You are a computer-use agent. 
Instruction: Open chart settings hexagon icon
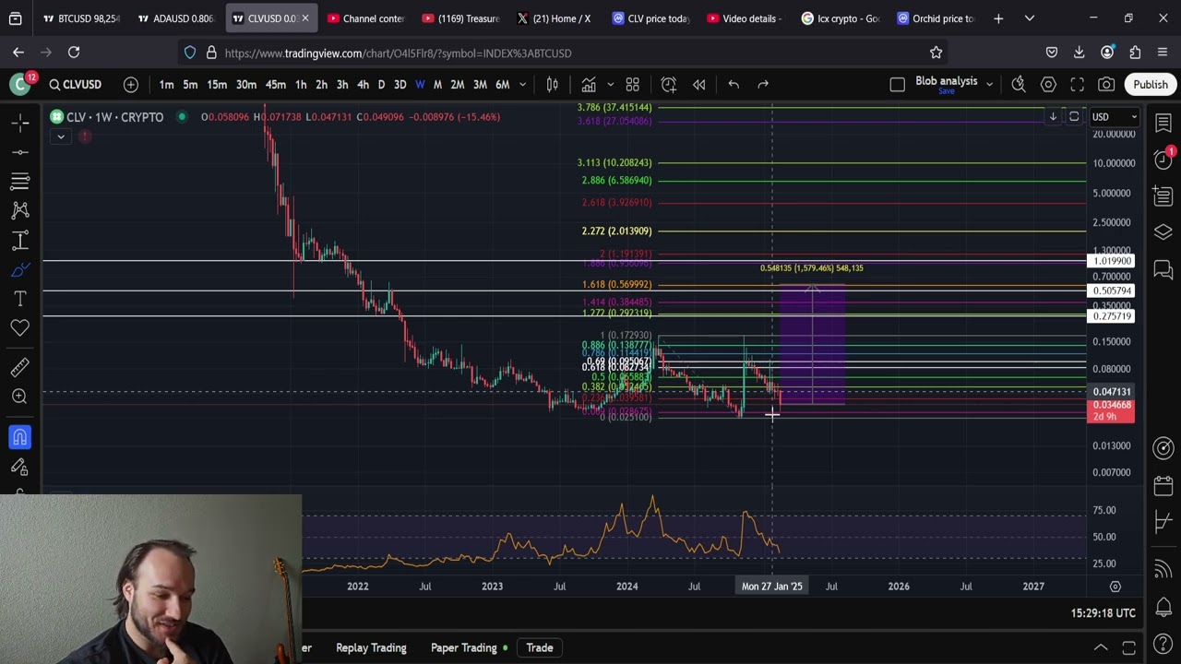pos(1048,85)
